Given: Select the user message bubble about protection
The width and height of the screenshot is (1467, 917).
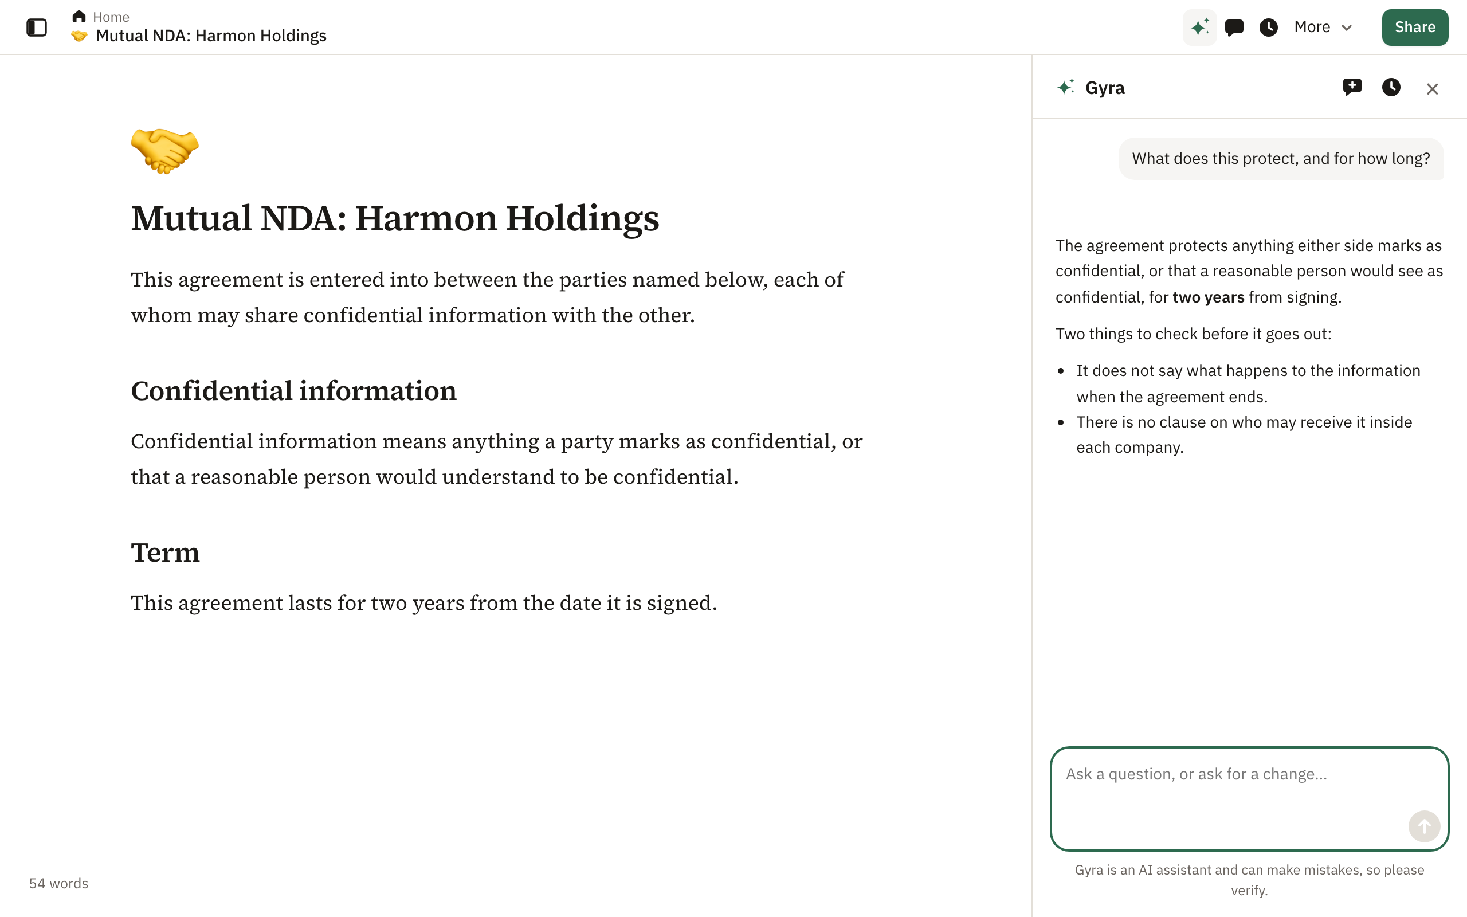Looking at the screenshot, I should [x=1280, y=158].
